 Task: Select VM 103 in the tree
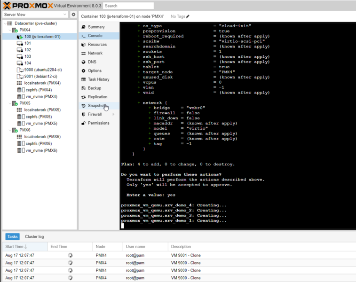(x=40, y=56)
